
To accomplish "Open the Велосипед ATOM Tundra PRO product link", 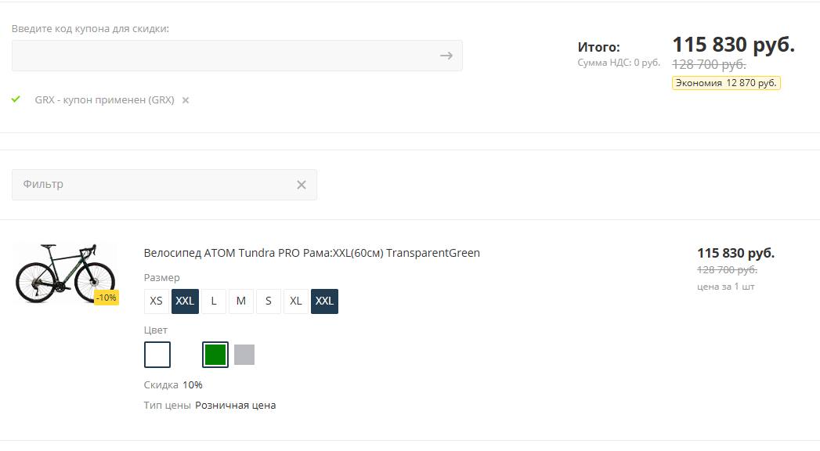I will 312,253.
